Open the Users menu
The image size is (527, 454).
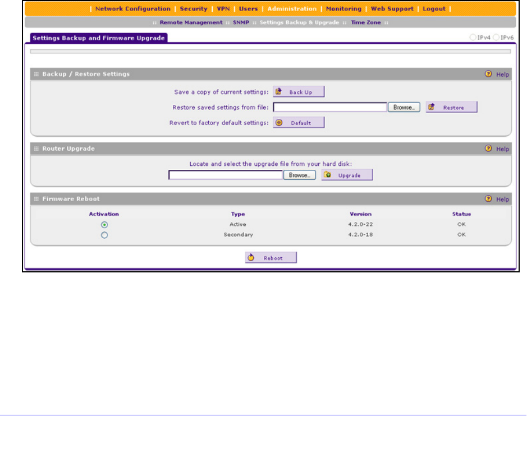(x=249, y=9)
